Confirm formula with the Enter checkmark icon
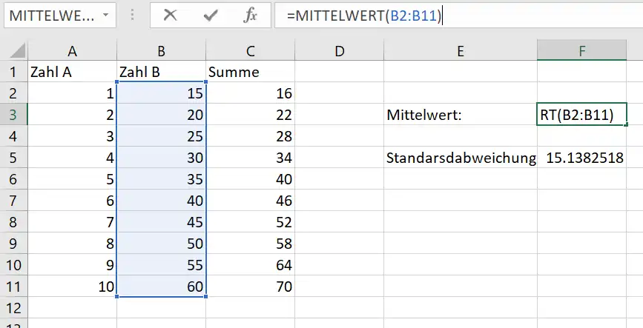The width and height of the screenshot is (643, 328). point(211,16)
